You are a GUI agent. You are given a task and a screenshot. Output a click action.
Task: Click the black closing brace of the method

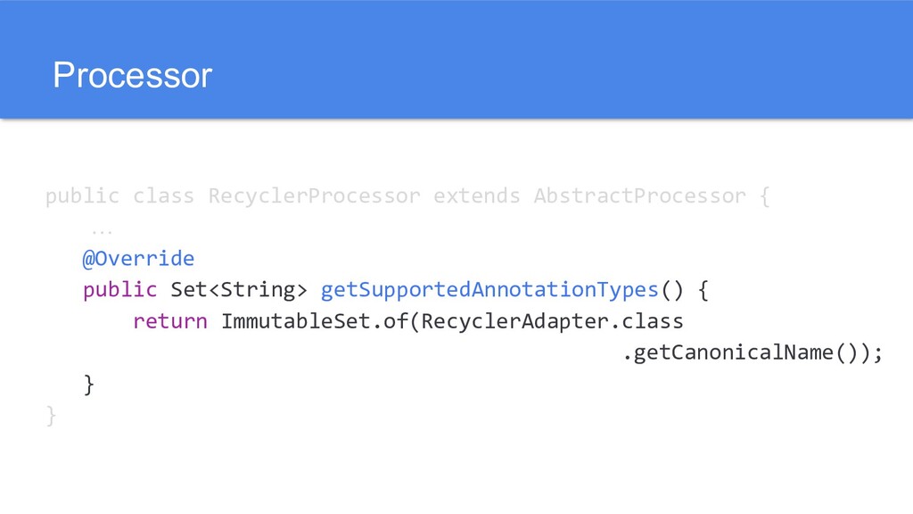(88, 384)
